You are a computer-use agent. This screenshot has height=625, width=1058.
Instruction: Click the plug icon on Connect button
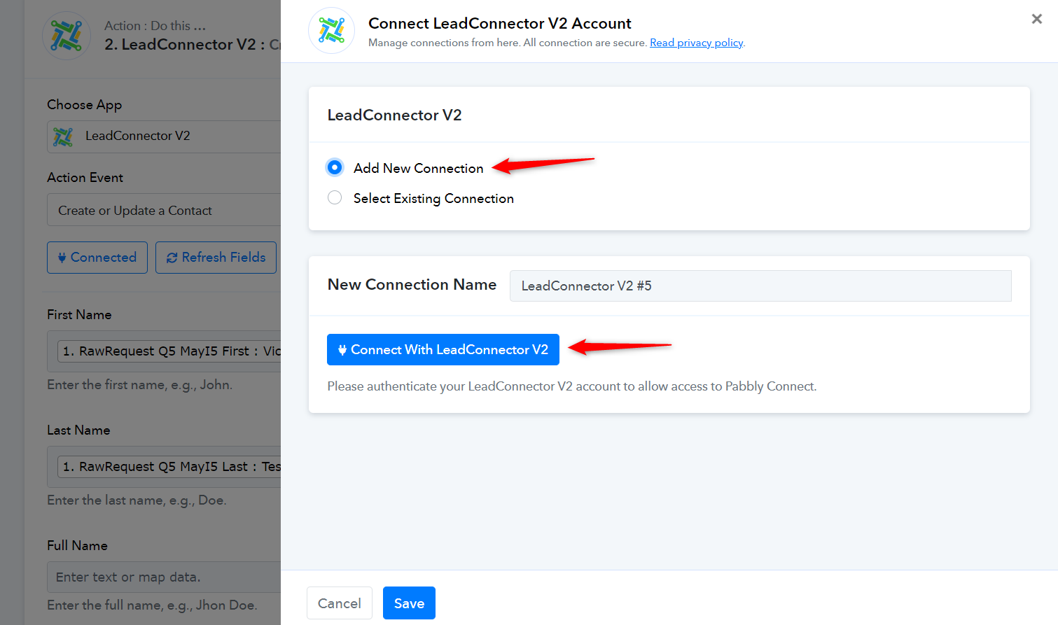342,350
